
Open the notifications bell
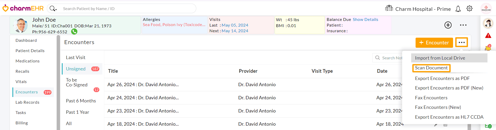(x=458, y=9)
